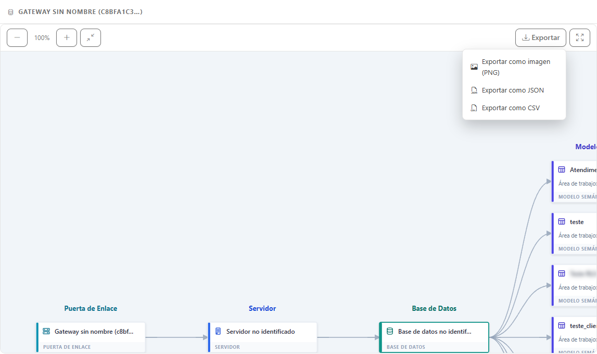
Task: Click the table icon of the teste model
Action: [562, 221]
